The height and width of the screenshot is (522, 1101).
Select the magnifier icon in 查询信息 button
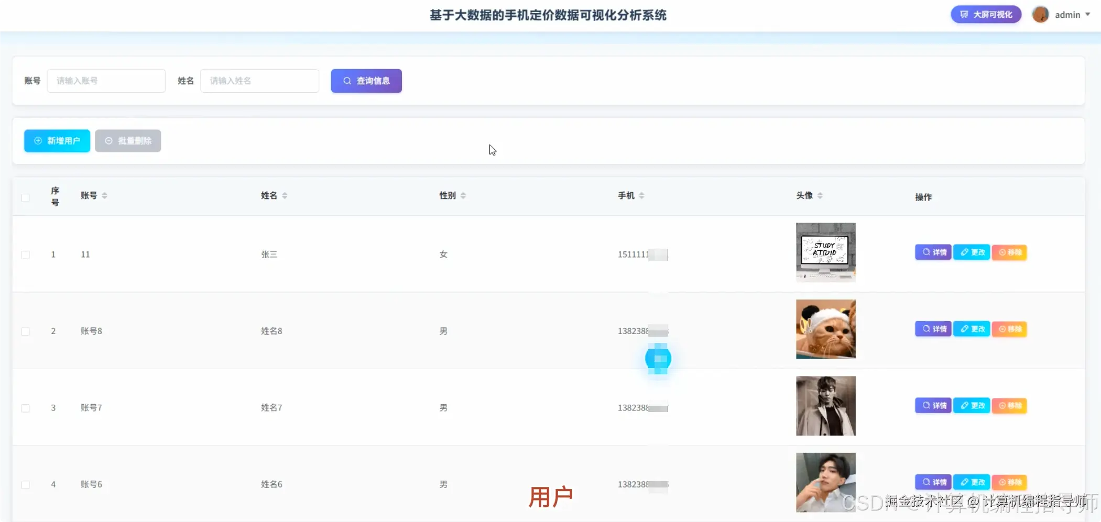(347, 81)
